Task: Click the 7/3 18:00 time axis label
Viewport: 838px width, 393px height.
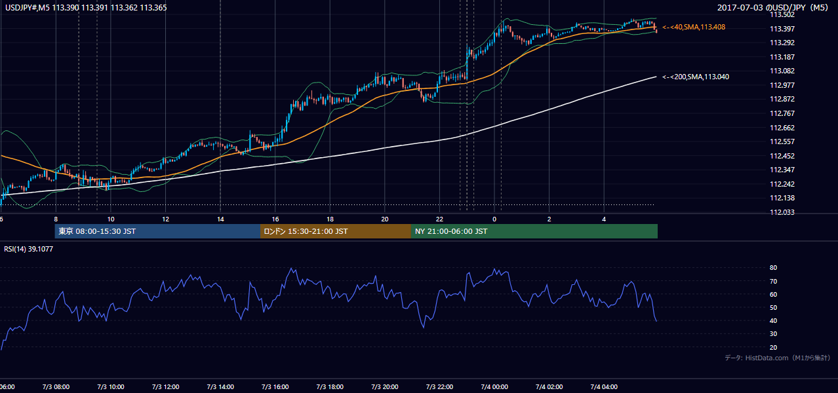Action: coord(330,386)
